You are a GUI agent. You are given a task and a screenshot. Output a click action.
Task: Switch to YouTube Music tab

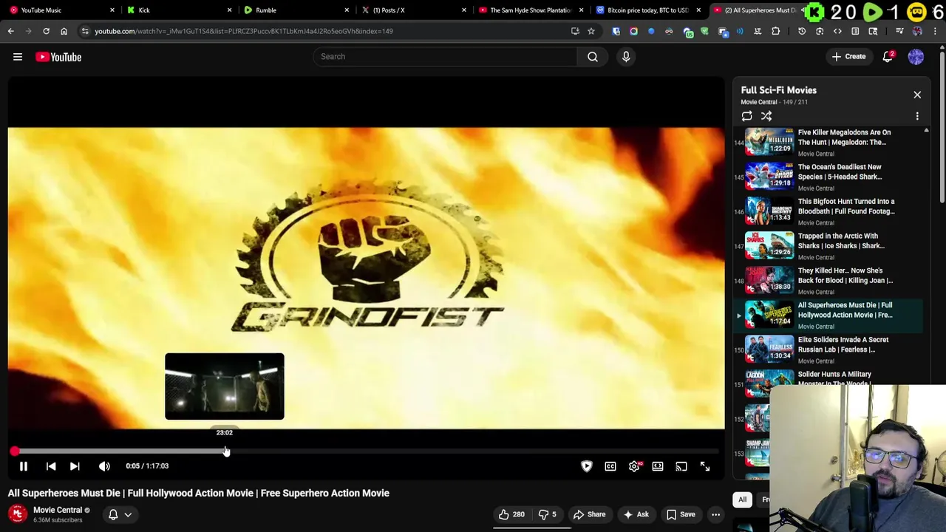[x=63, y=10]
